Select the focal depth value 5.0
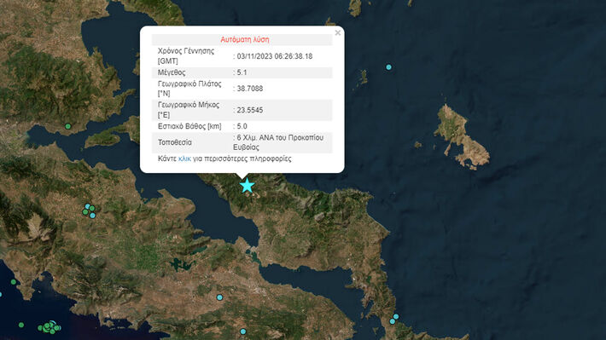The image size is (606, 340). (x=242, y=126)
